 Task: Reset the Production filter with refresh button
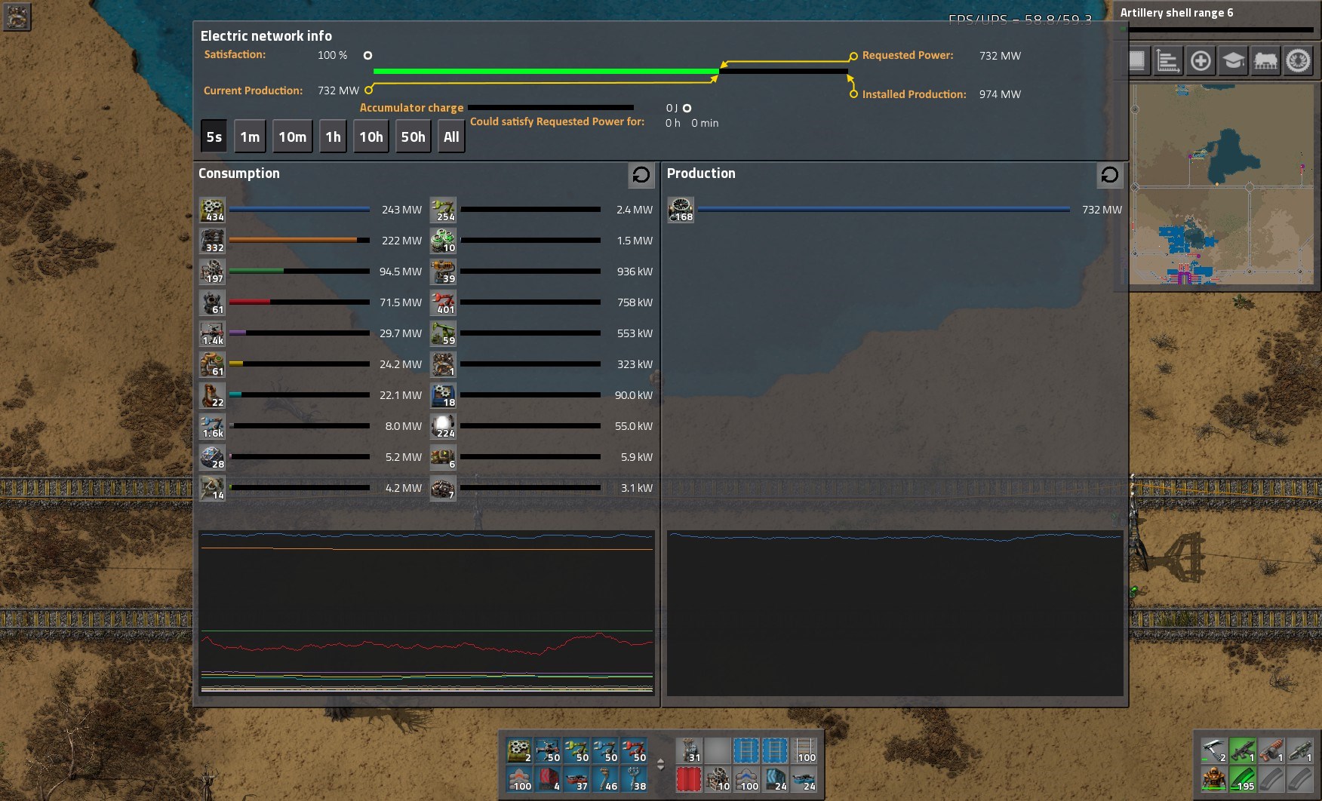[1109, 175]
